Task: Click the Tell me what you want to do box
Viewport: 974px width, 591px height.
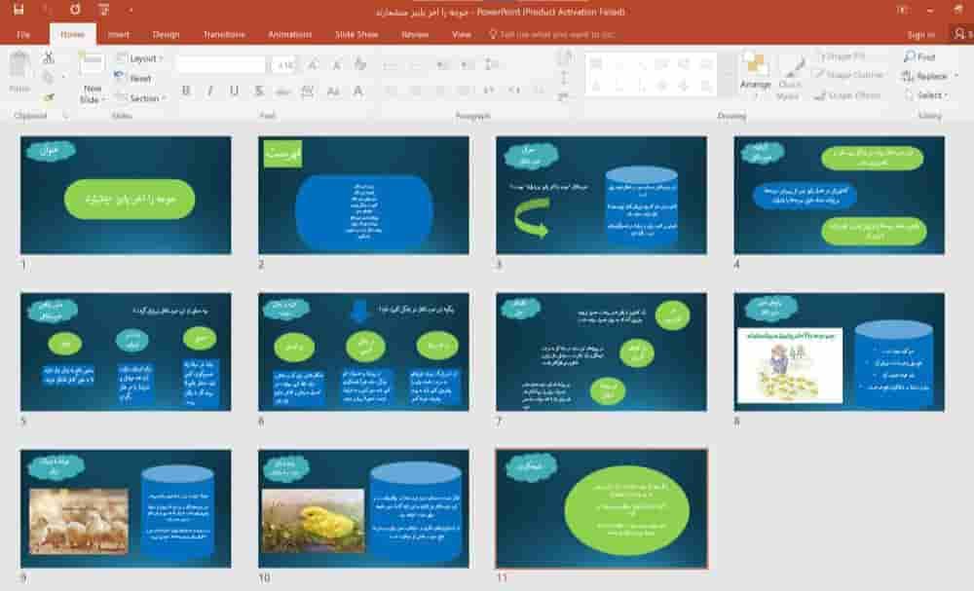Action: pos(552,35)
